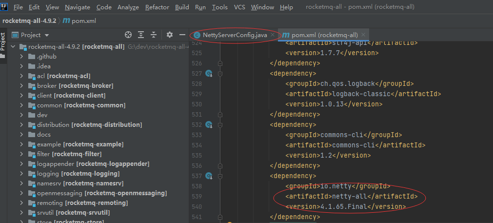Open the Project view dropdown
Image resolution: width=493 pixels, height=223 pixels.
30,35
